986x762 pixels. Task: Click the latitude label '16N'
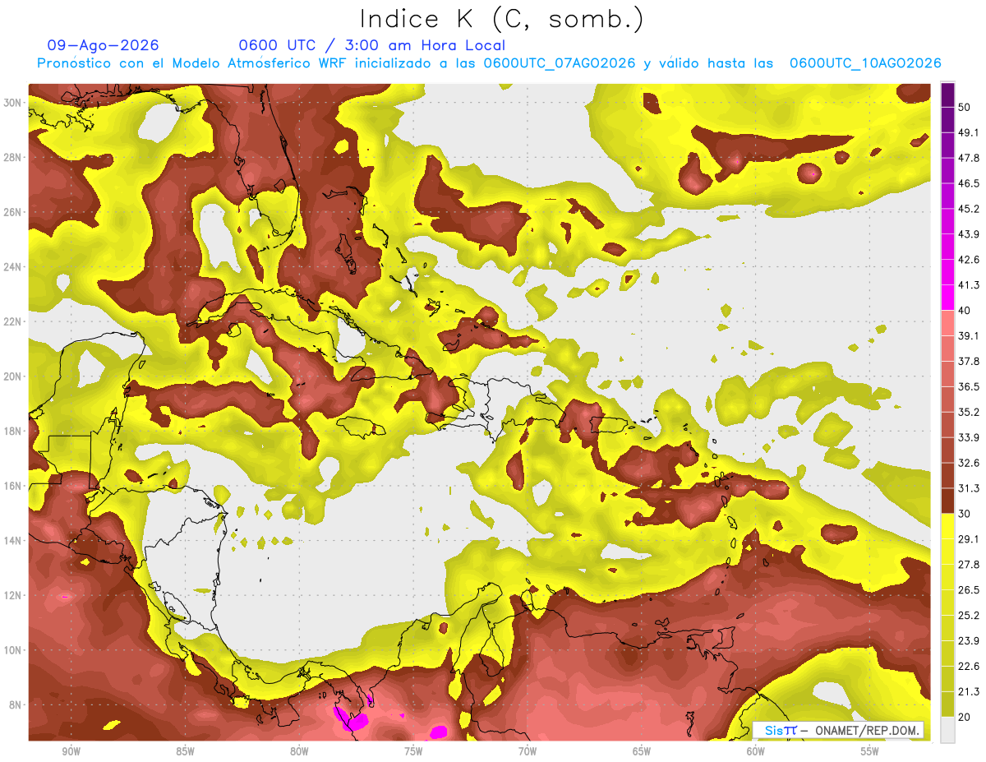tap(13, 486)
